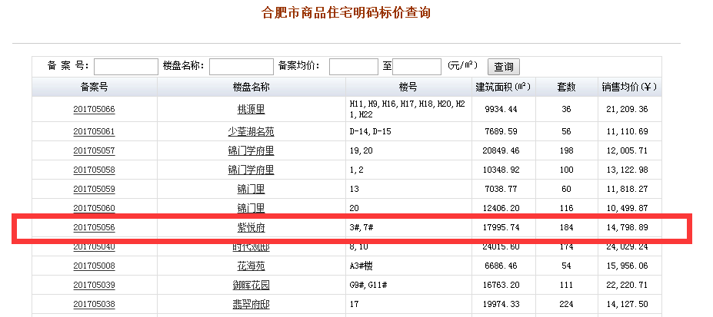This screenshot has height=317, width=713.
Task: Focus the 楼盘名称 search text box
Action: tap(241, 67)
